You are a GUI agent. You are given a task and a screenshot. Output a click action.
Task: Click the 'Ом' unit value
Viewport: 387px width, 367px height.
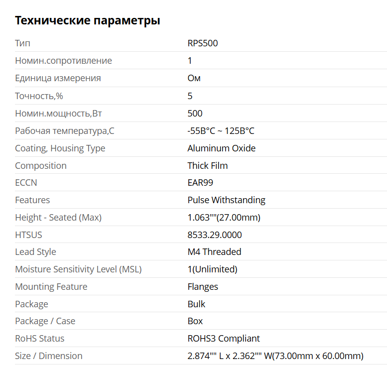click(194, 78)
